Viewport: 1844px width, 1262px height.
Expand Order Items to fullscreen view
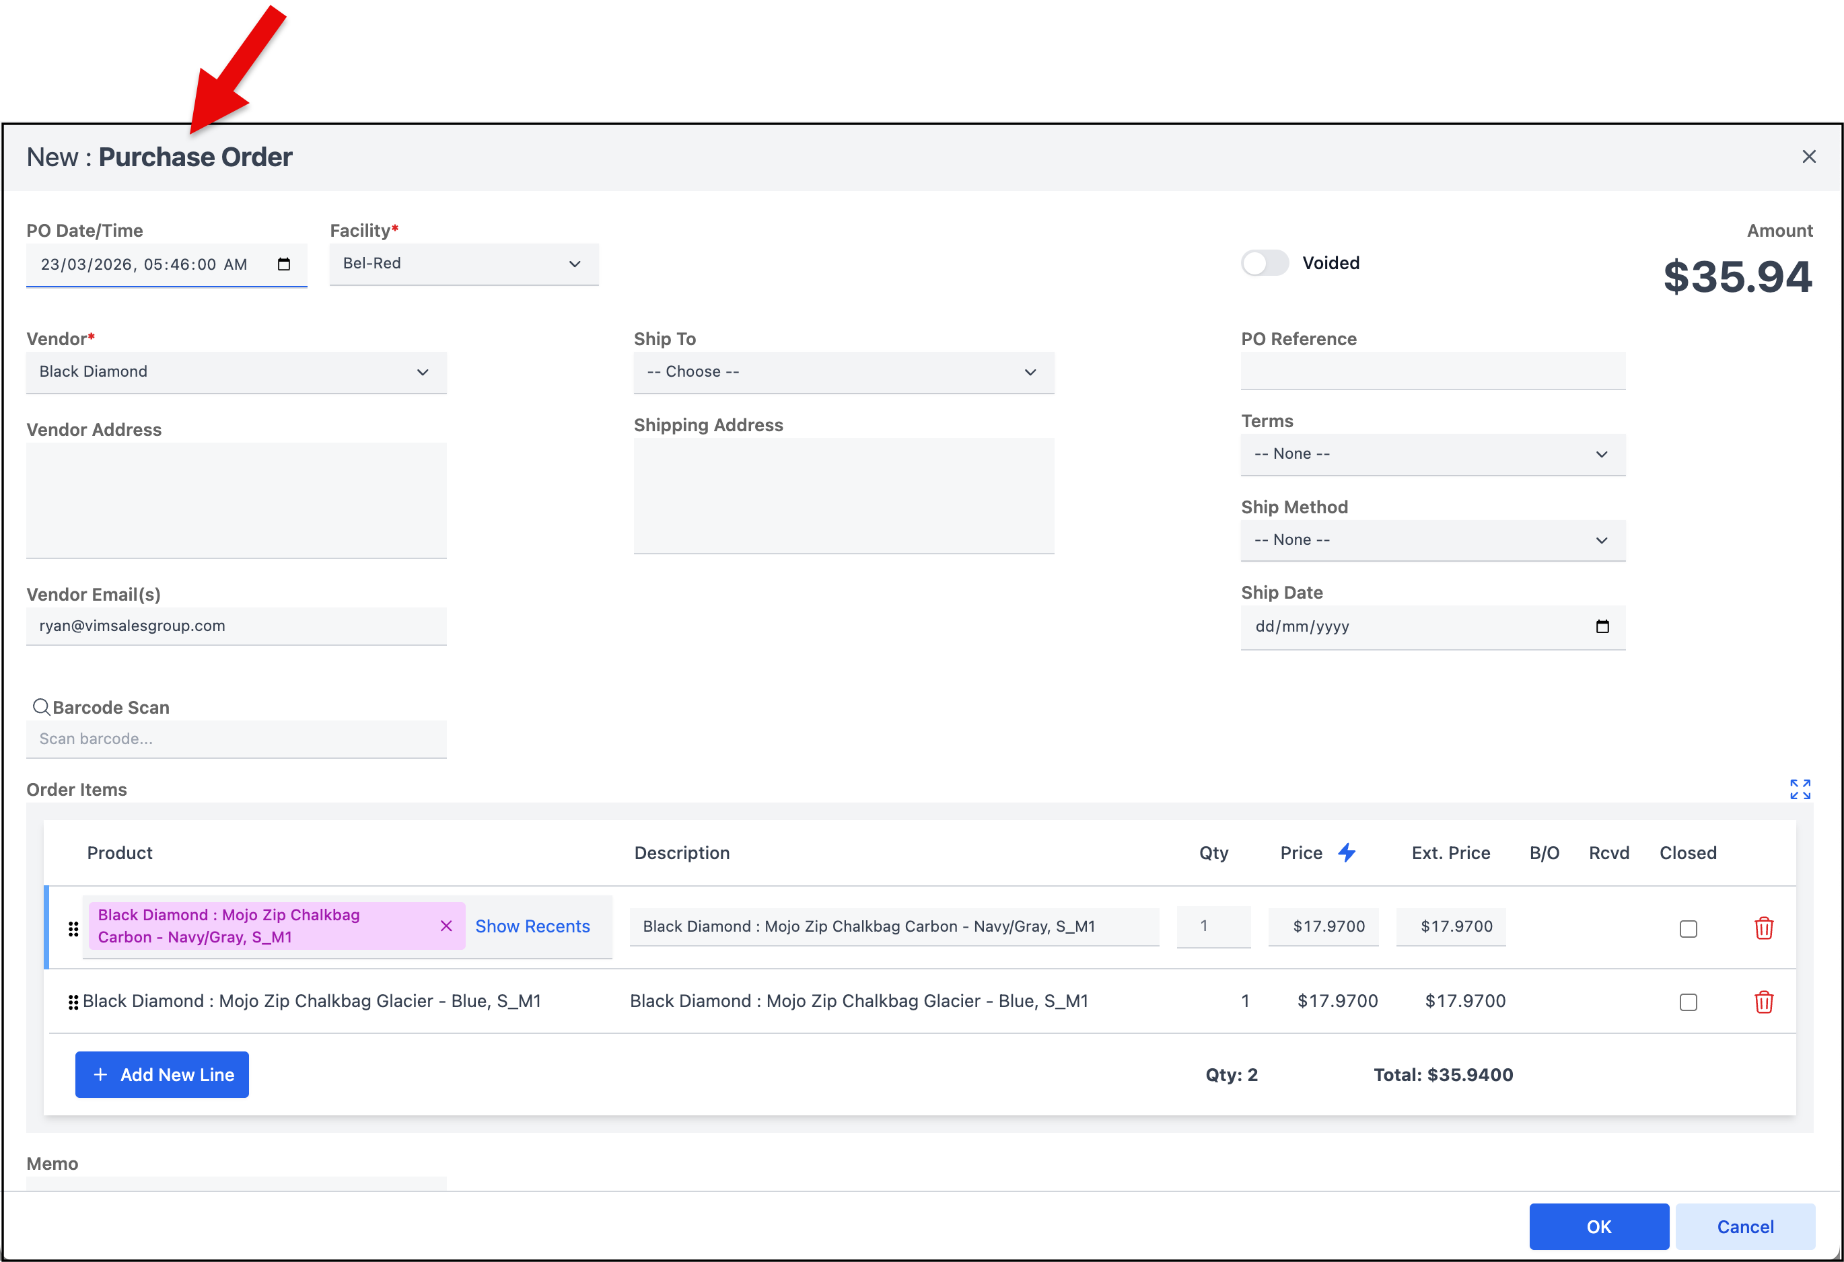pyautogui.click(x=1800, y=789)
